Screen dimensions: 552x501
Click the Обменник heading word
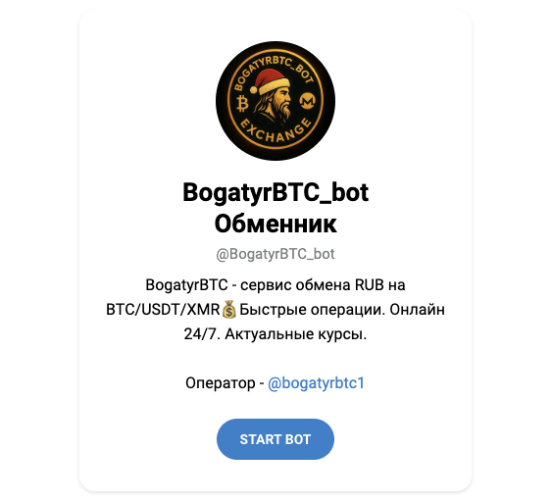(x=276, y=224)
